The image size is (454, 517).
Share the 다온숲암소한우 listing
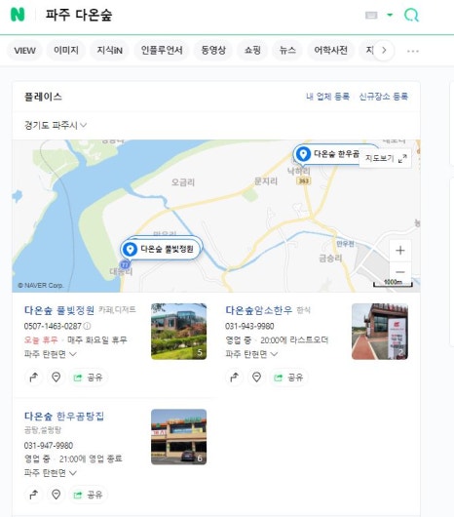pyautogui.click(x=288, y=378)
